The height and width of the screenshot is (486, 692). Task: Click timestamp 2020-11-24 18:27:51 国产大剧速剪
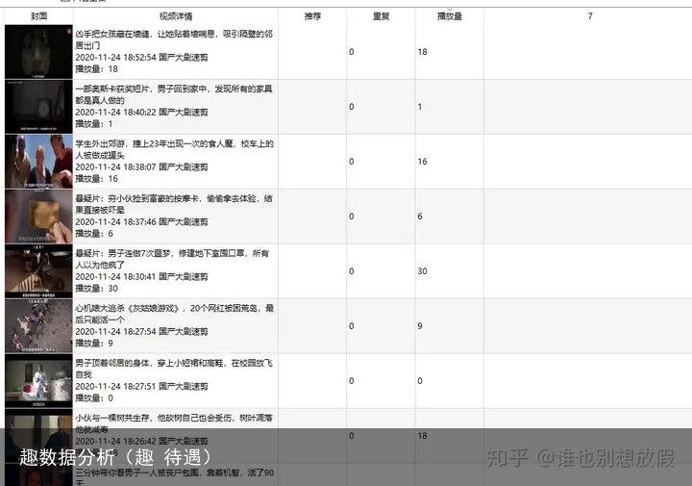[x=141, y=386]
